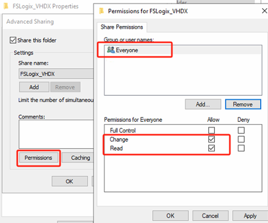This screenshot has height=223, width=268.
Task: Remove the selected user from permissions
Action: [243, 104]
